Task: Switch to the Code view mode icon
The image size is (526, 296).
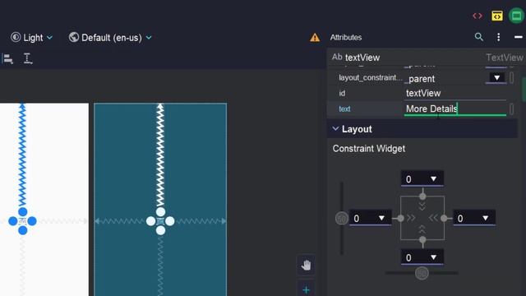Action: click(478, 16)
